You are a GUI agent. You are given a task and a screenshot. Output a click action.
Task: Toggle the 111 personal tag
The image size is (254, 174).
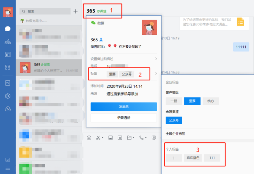click(212, 158)
